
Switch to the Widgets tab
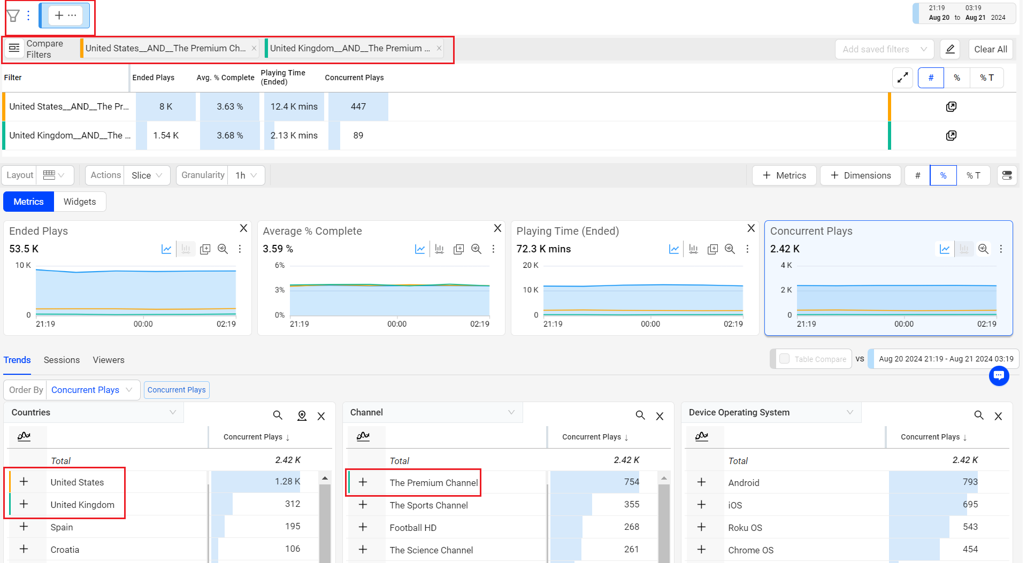(80, 202)
